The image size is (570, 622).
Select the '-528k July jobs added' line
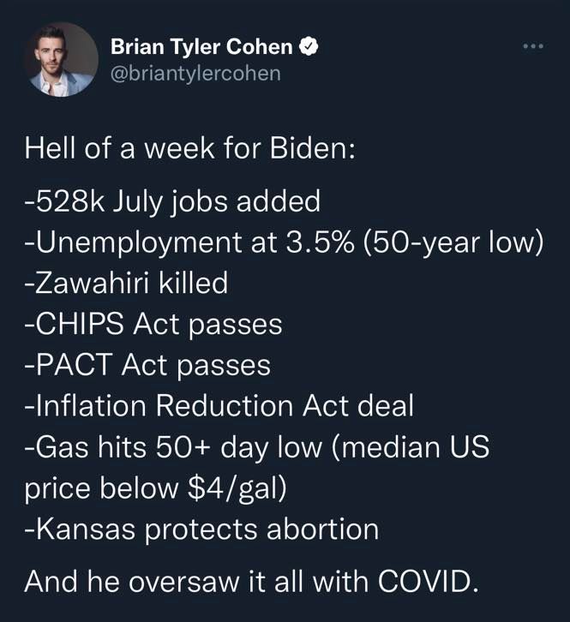[172, 201]
